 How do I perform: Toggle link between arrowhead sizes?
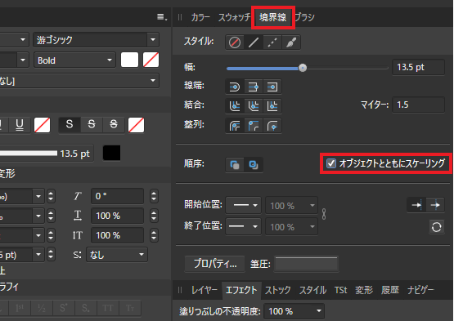[x=324, y=214]
